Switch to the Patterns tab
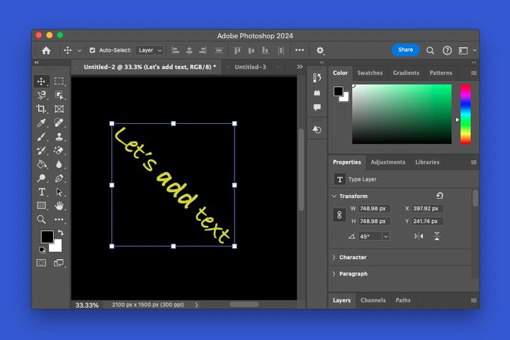This screenshot has width=510, height=340. [441, 73]
